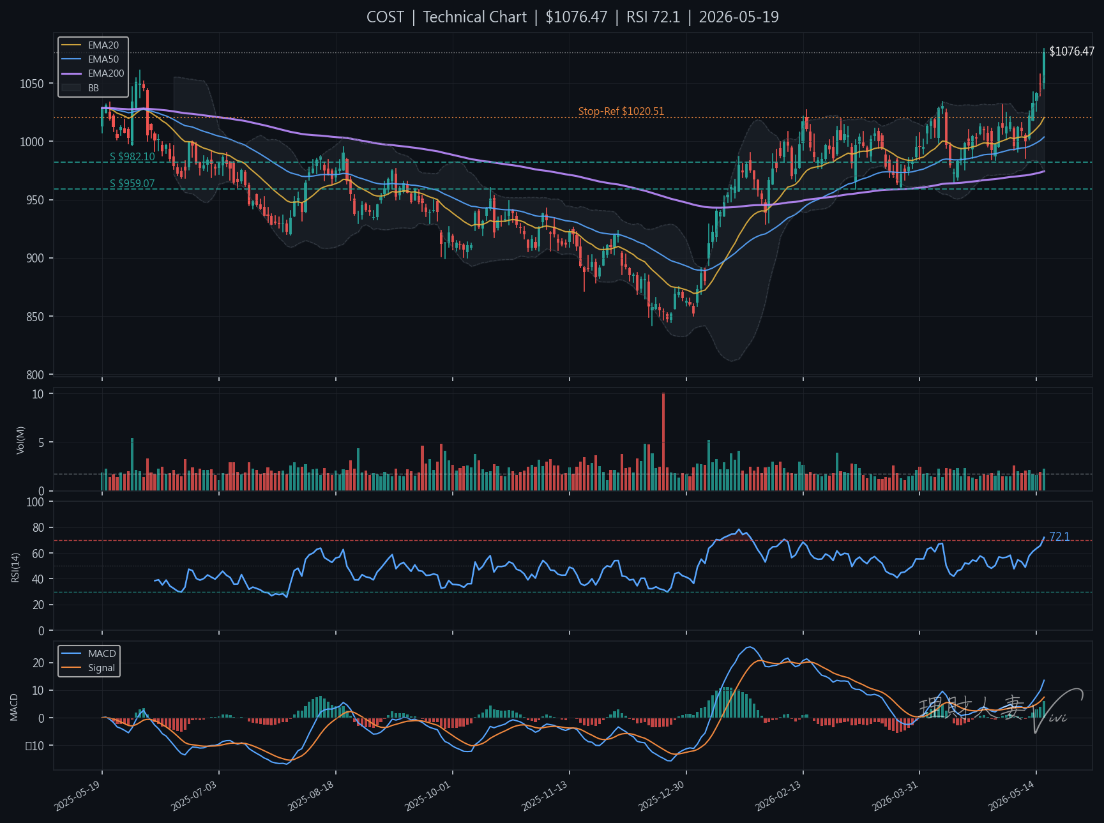Screen dimensions: 1104x823
Task: Click the rotated MACD axis title
Action: coord(14,707)
